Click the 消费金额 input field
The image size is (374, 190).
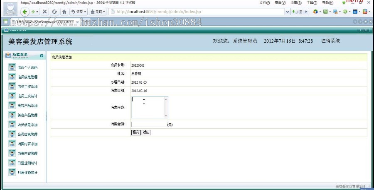point(149,124)
